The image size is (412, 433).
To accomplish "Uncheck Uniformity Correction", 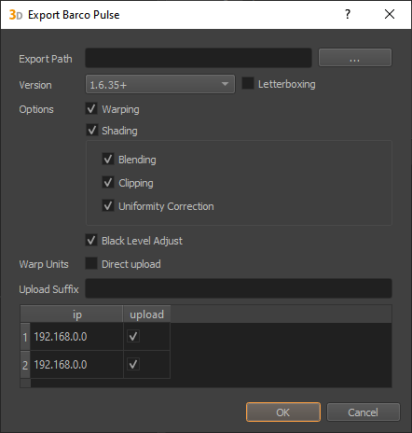I will pyautogui.click(x=108, y=205).
